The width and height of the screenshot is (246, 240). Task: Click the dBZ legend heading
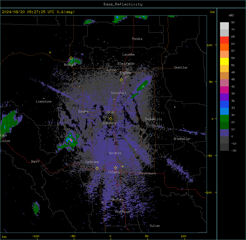(231, 15)
